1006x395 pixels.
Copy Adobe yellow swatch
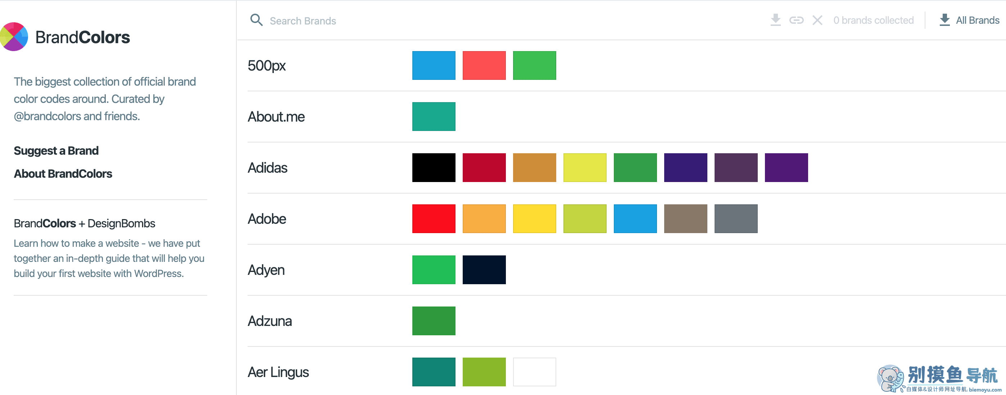click(x=535, y=219)
